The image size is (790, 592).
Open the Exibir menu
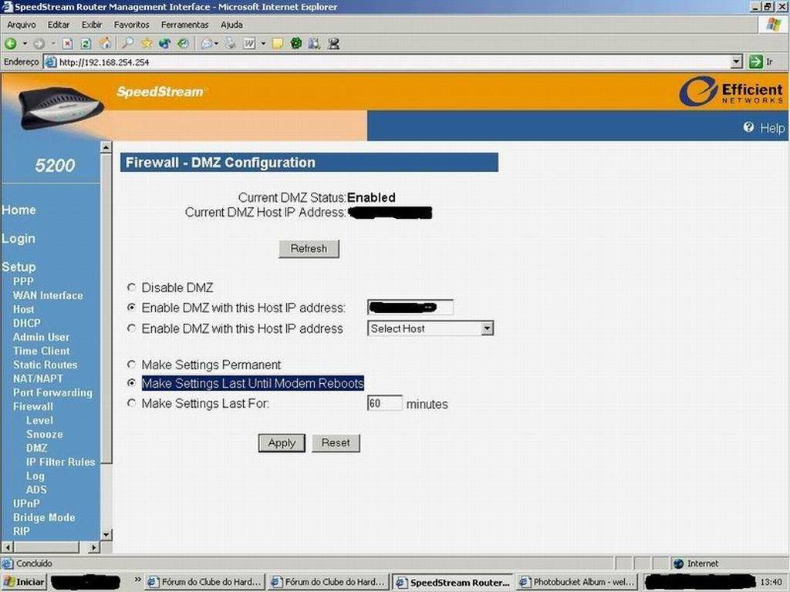(x=92, y=25)
